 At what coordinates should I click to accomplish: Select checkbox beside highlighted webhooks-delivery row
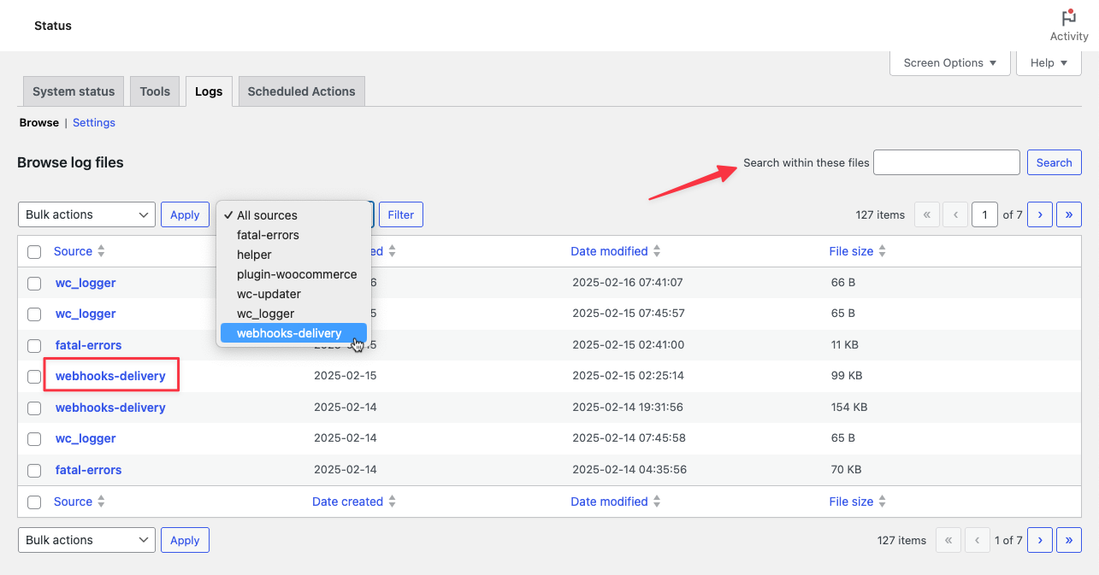[34, 377]
